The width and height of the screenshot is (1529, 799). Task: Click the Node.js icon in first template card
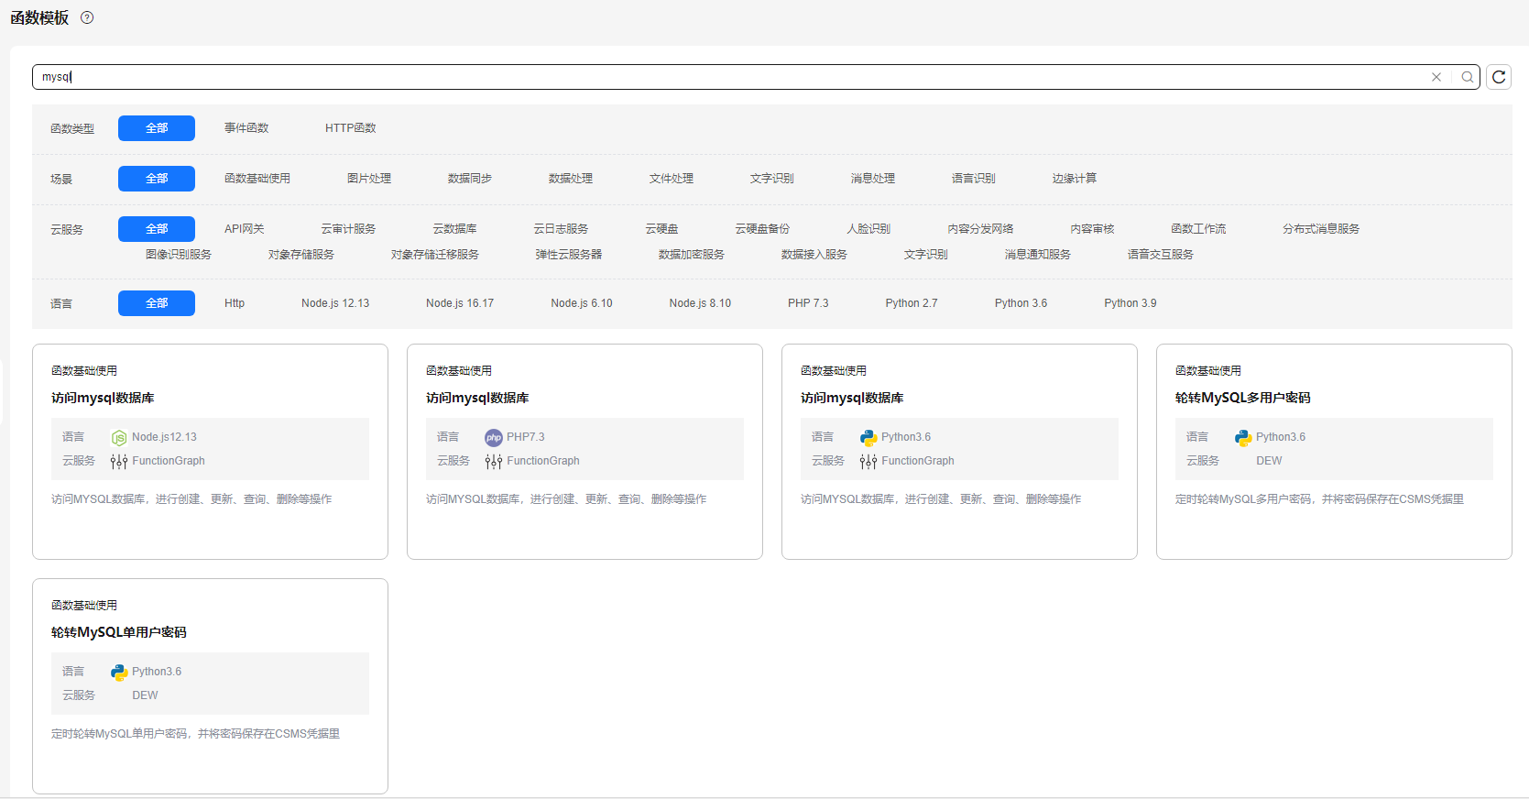point(119,438)
